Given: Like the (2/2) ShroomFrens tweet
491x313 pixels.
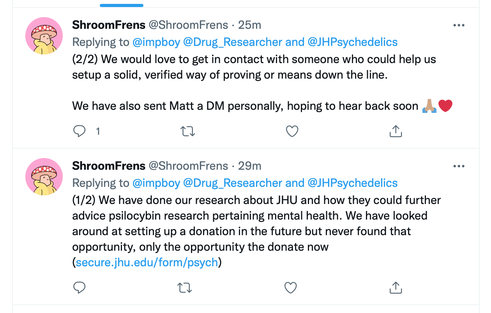Looking at the screenshot, I should (292, 131).
